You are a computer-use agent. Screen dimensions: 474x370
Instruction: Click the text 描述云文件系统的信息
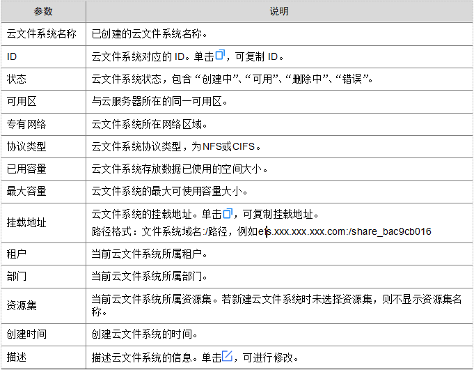pos(142,357)
